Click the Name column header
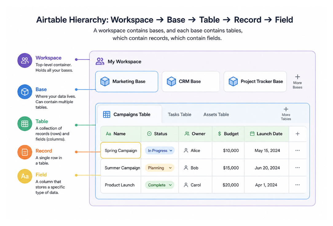 click(121, 134)
